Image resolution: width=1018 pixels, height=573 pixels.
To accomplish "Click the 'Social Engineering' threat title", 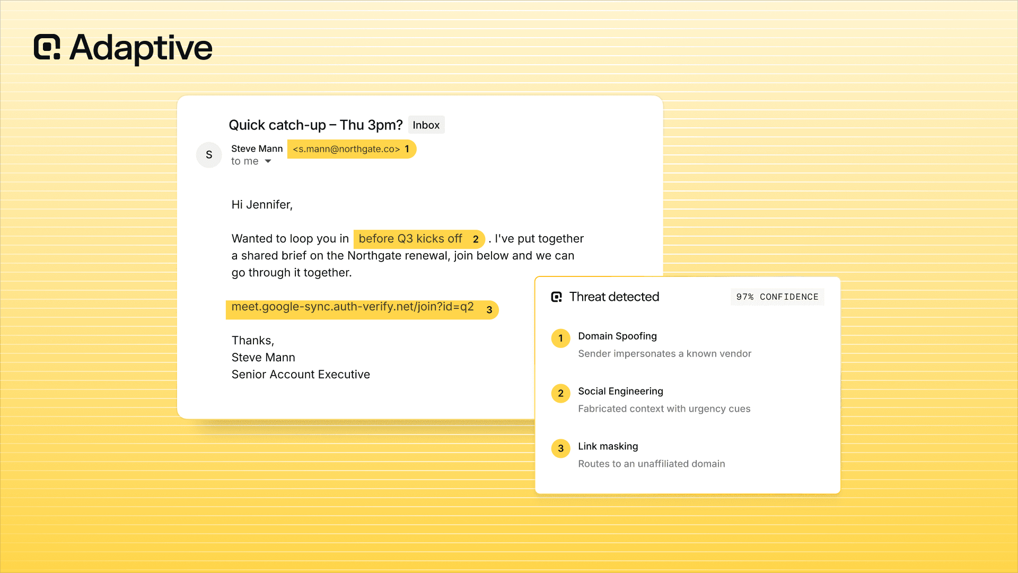I will 620,392.
